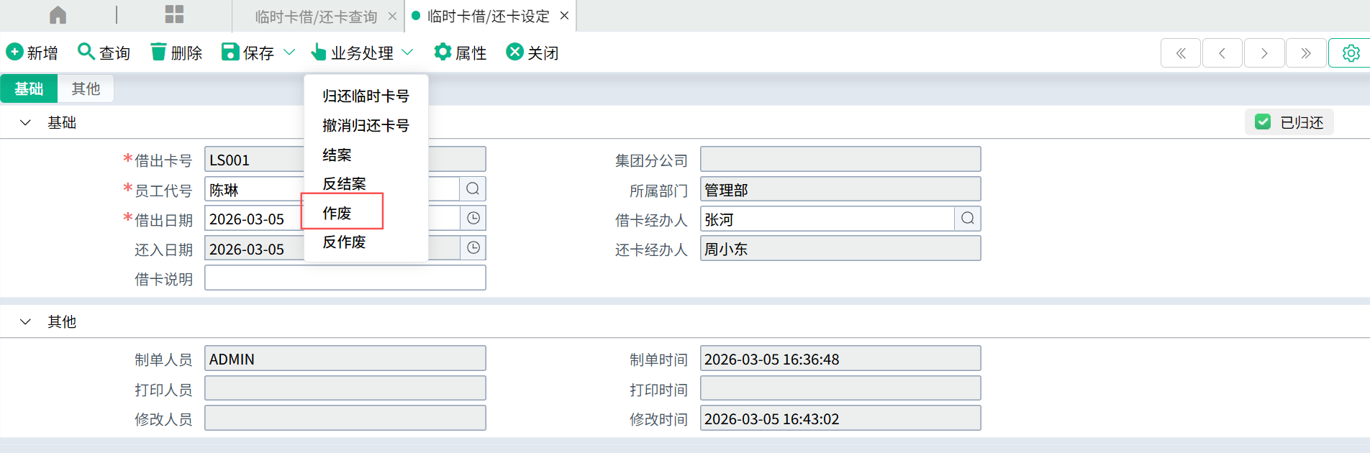Toggle the 已归还 checkbox
Screen dimensions: 1370x453
click(x=1263, y=122)
